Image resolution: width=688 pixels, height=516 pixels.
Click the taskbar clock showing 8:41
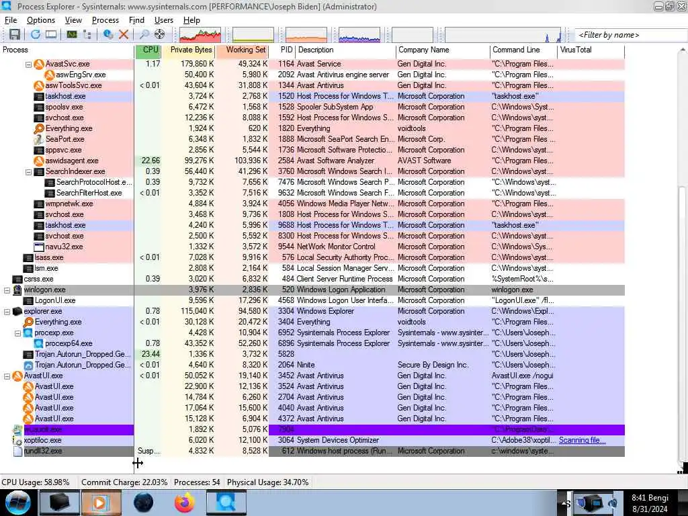(650, 503)
